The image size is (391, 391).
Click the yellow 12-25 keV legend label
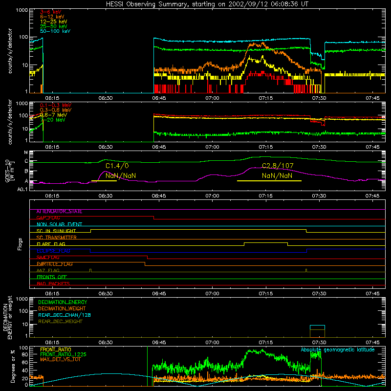tap(53, 22)
